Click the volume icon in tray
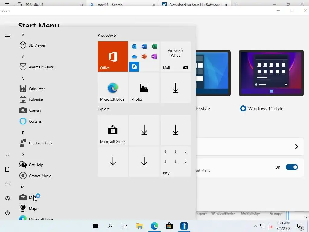309x232 pixels. coord(270,226)
